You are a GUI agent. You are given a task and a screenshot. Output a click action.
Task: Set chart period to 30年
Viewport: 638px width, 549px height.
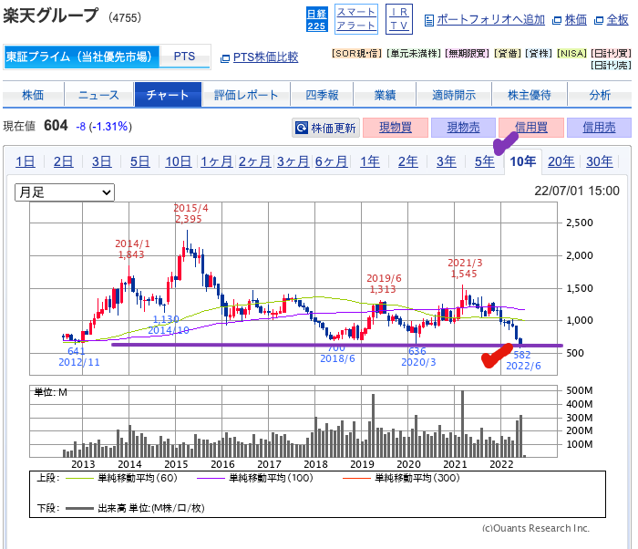[600, 161]
